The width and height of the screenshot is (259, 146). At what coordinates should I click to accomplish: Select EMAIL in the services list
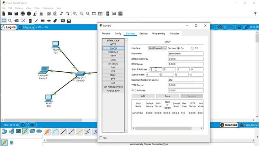[113, 75]
